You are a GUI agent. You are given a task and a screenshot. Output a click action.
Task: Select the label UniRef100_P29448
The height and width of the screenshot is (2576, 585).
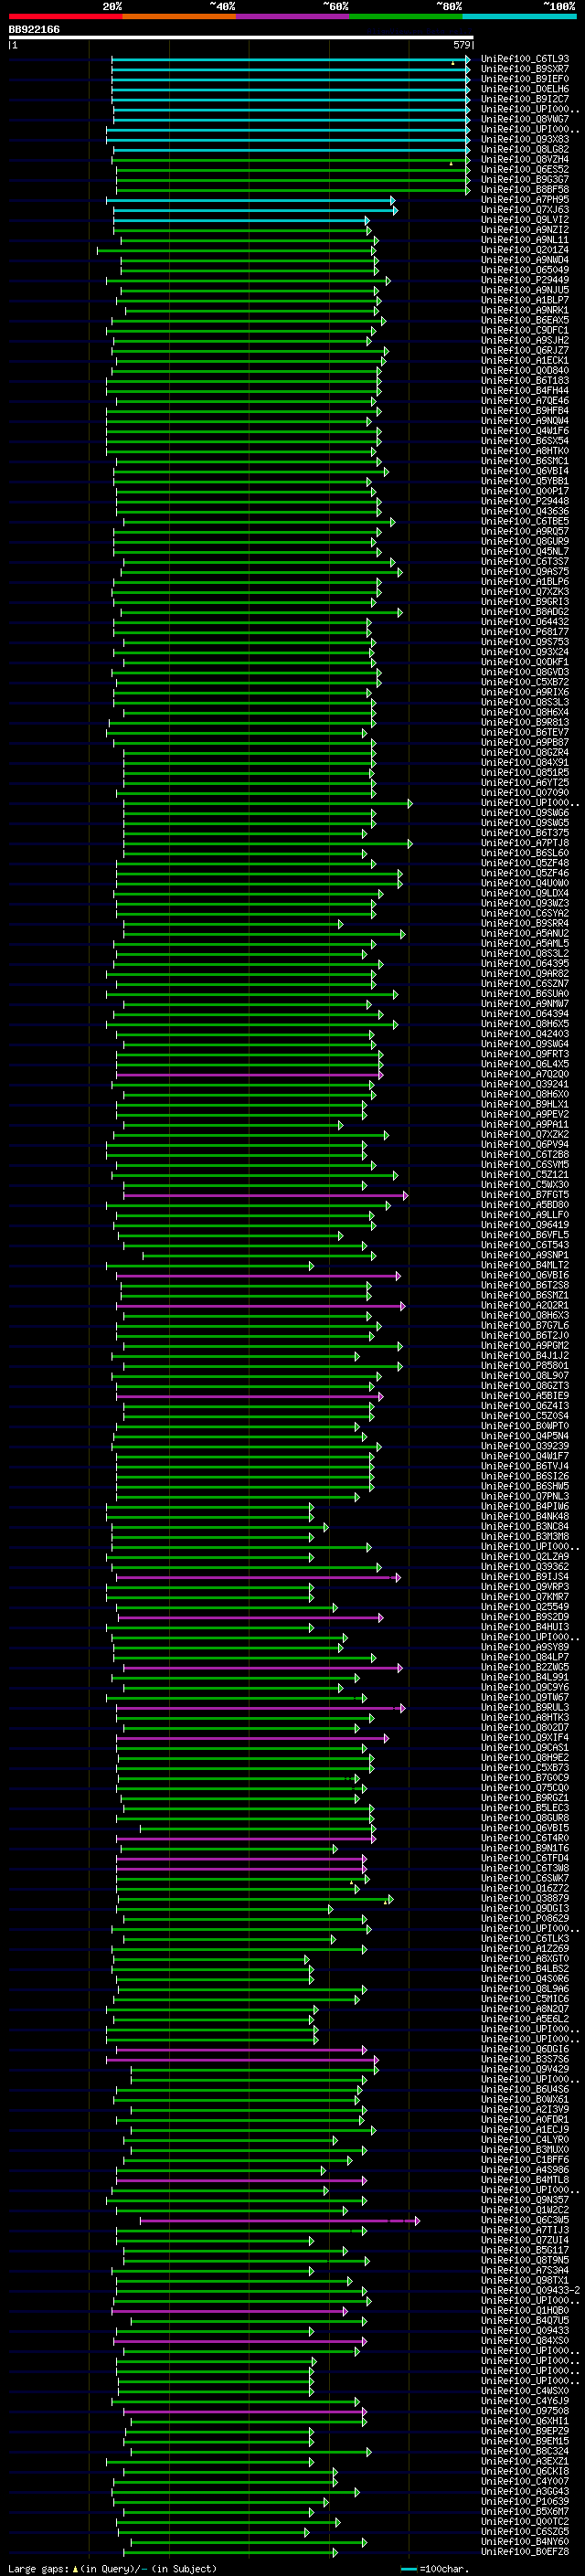pyautogui.click(x=525, y=501)
